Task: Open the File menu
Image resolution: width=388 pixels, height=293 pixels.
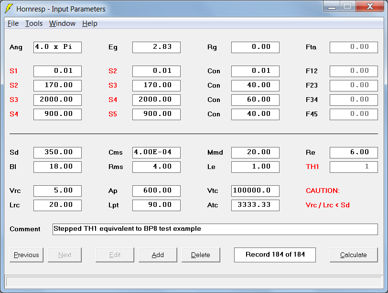Action: coord(13,23)
